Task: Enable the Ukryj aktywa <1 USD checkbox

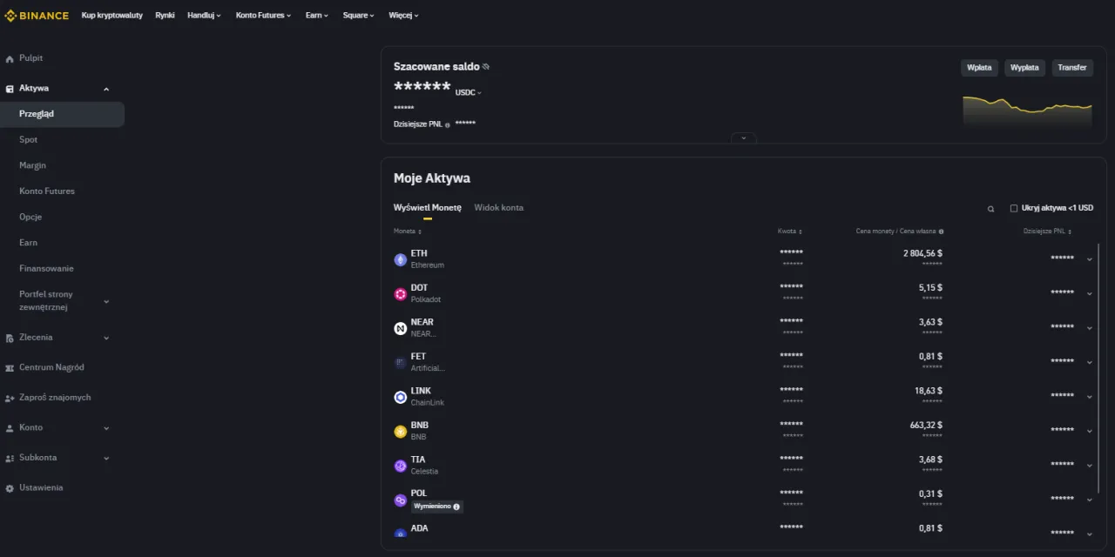Action: pos(1013,207)
